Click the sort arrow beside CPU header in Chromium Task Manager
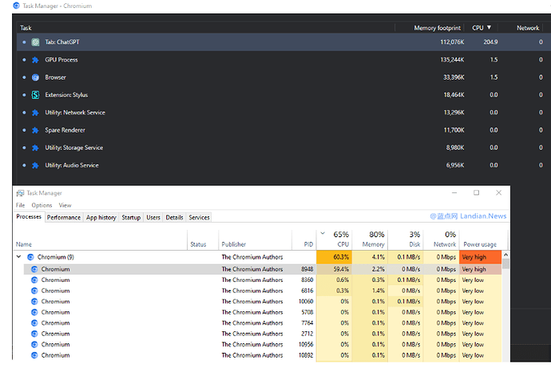 click(489, 27)
